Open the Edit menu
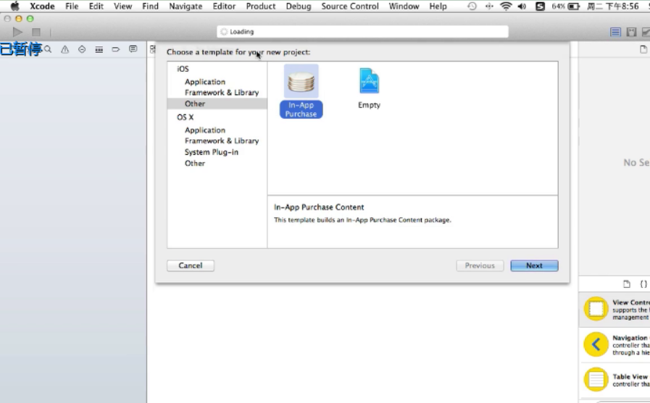This screenshot has width=650, height=403. point(96,7)
